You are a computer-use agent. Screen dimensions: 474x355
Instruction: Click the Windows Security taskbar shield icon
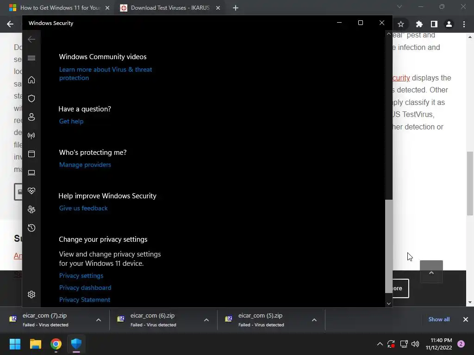(x=76, y=344)
